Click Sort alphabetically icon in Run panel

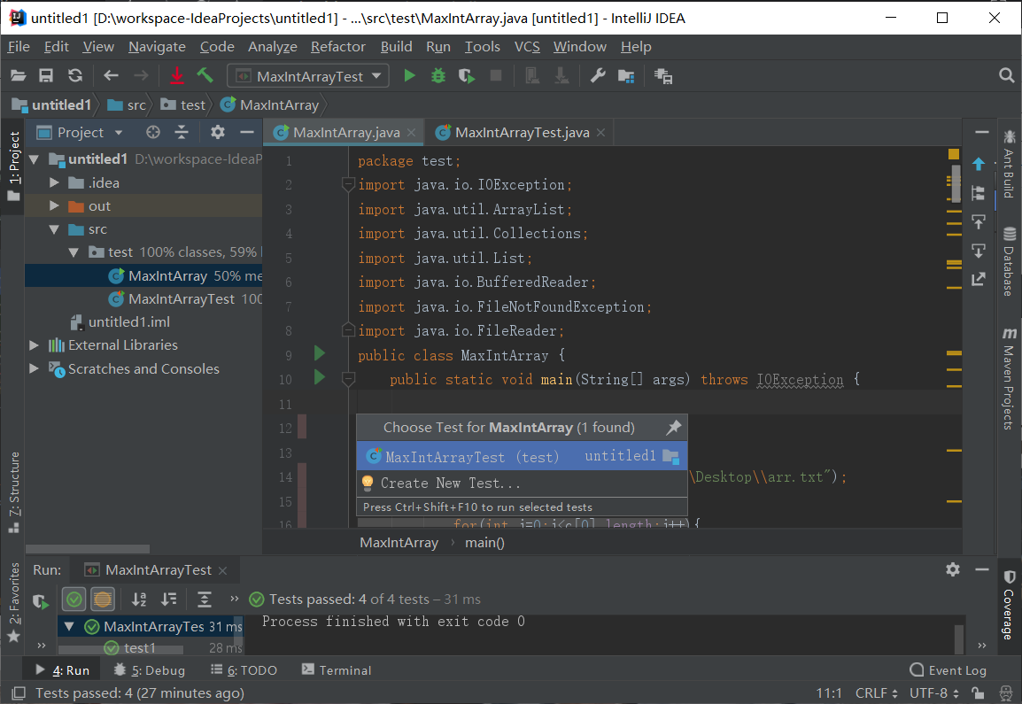[x=139, y=599]
